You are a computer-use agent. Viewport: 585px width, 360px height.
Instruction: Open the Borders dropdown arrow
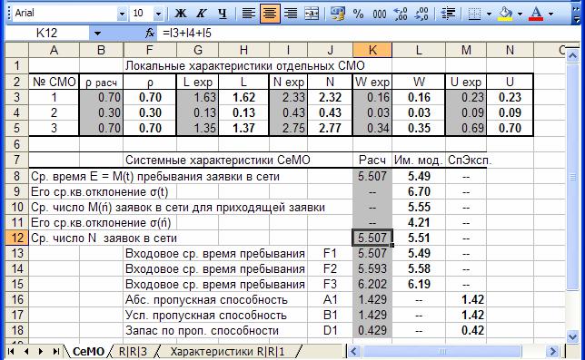489,15
